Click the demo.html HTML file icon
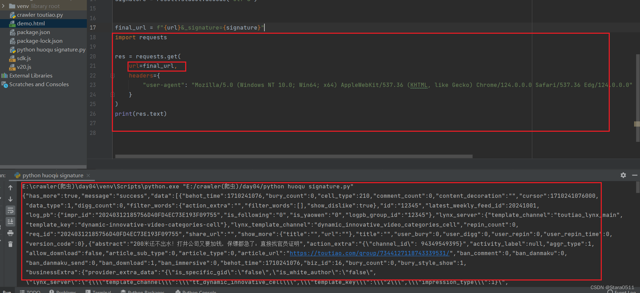Screen dimensions: 640x293 [x=13, y=24]
